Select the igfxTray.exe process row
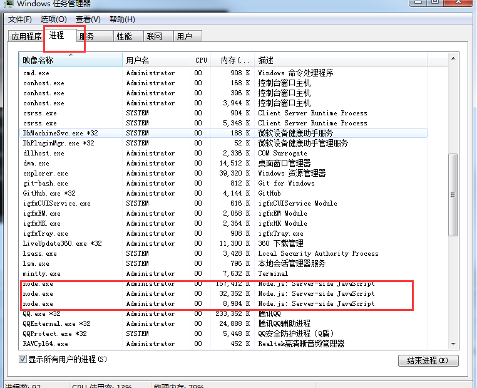 pyautogui.click(x=223, y=234)
